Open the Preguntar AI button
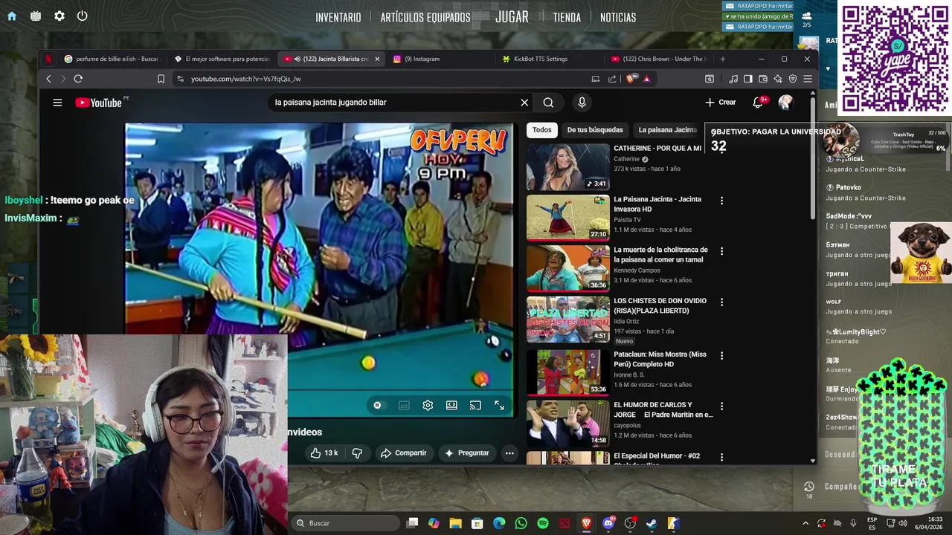The image size is (952, 535). (x=467, y=453)
